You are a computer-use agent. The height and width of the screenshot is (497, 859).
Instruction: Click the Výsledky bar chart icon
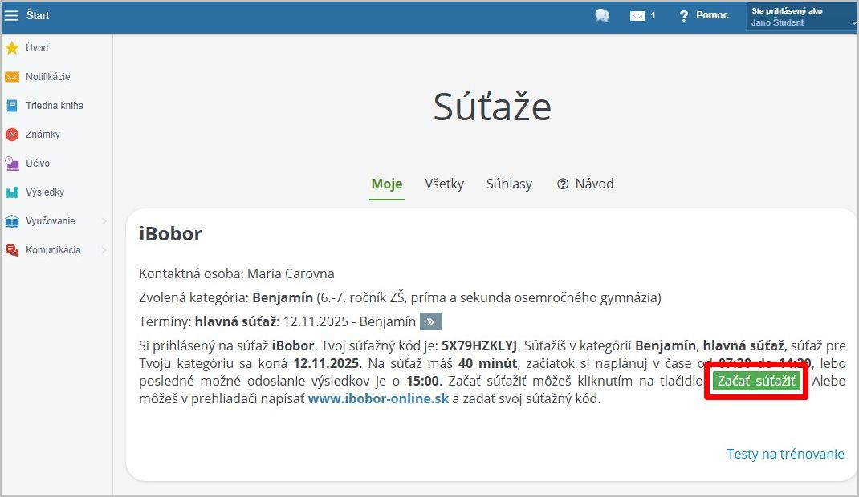tap(12, 192)
